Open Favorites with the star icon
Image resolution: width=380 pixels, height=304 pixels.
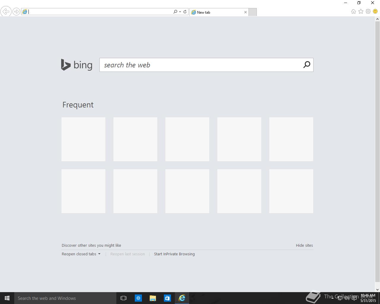click(361, 11)
